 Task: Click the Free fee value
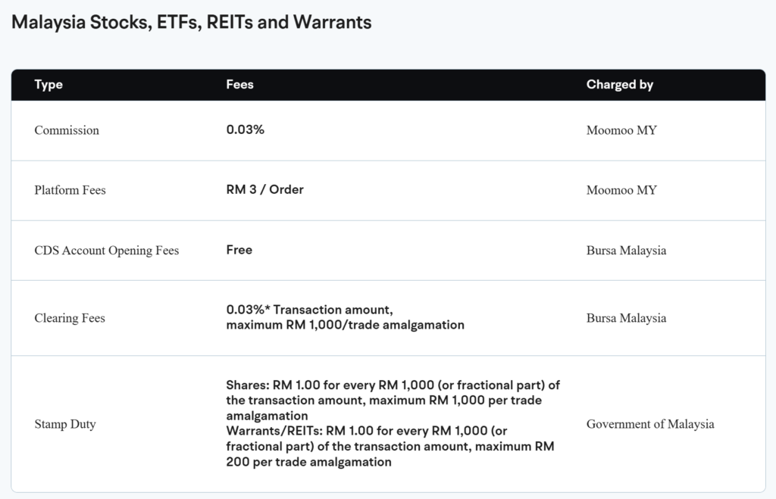click(x=239, y=249)
